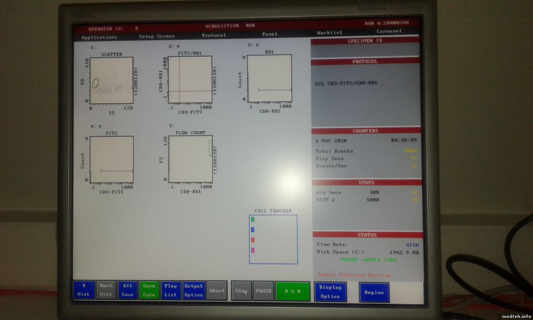Select the Protocol menu item

tap(214, 35)
